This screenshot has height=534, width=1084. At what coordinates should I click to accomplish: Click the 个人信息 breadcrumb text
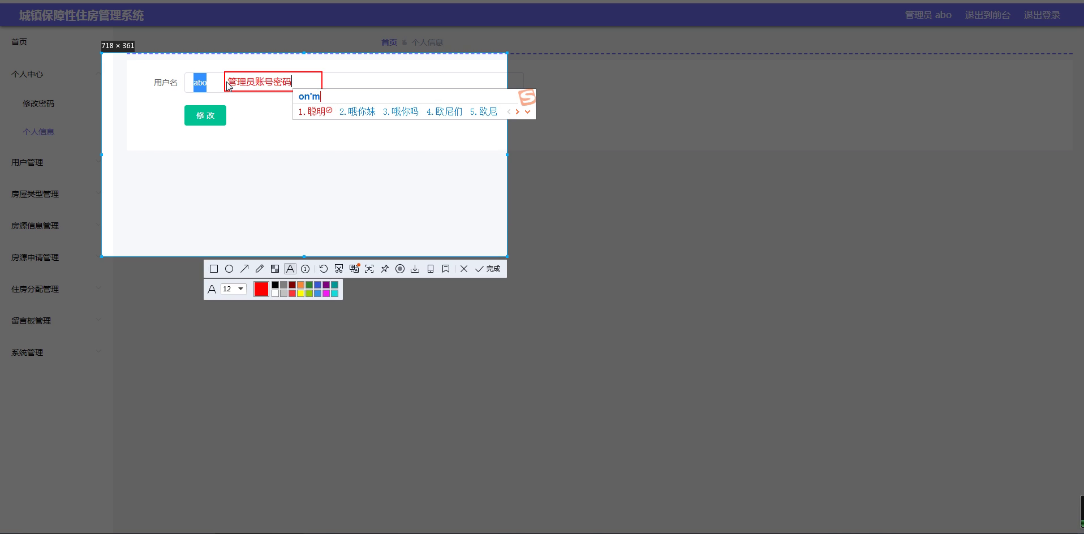427,42
